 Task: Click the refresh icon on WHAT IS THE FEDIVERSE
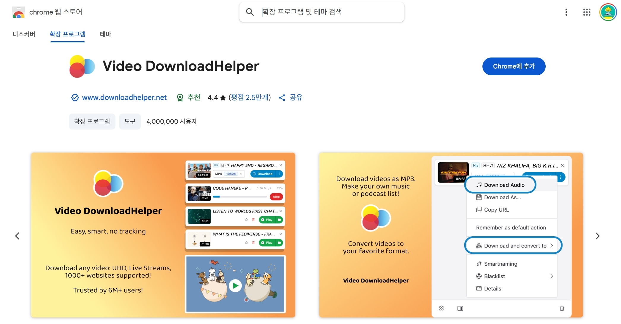pos(246,243)
